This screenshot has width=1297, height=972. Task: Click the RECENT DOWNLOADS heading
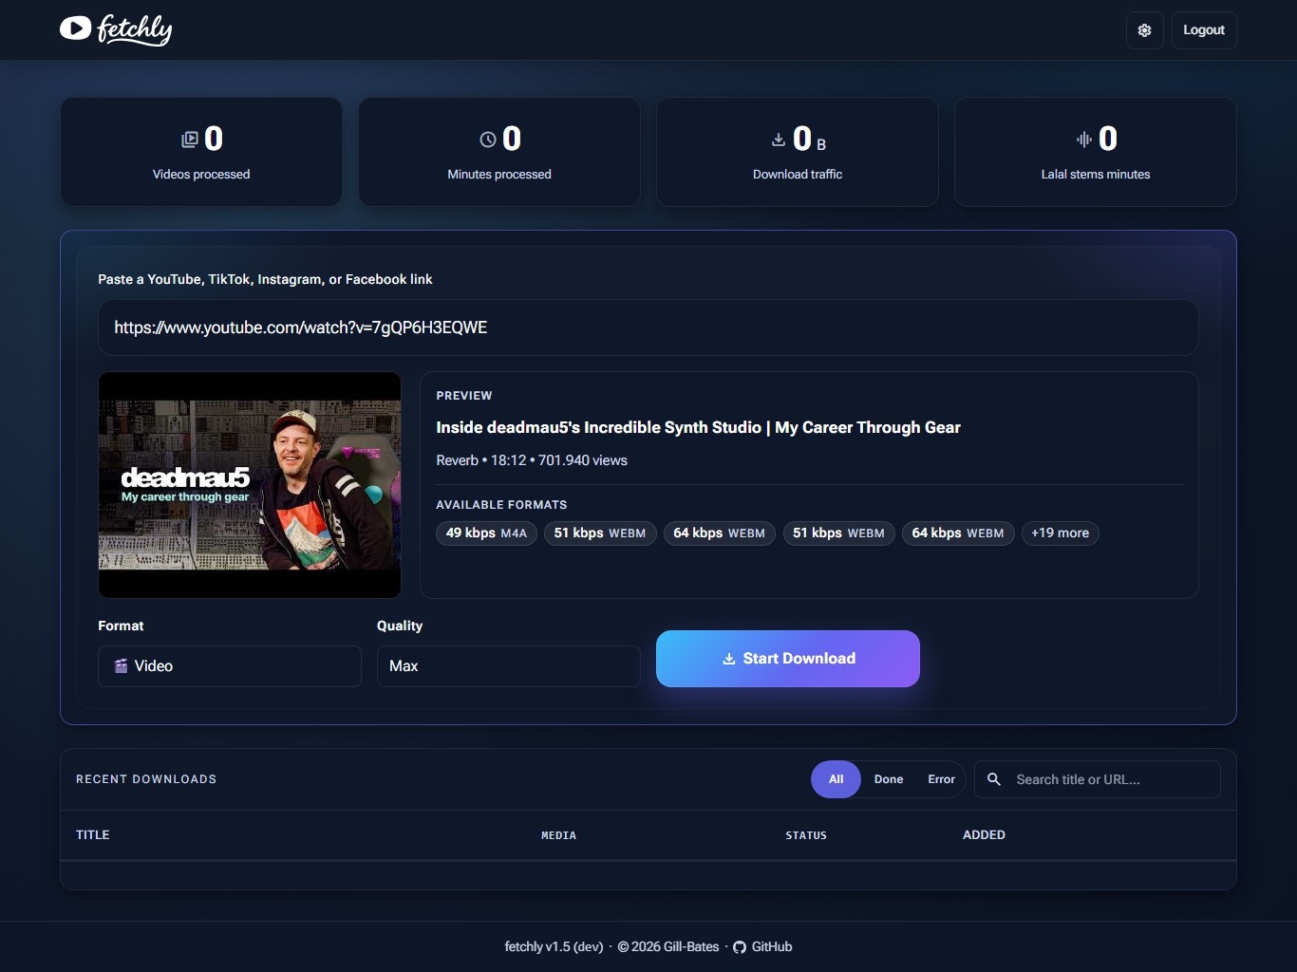pos(146,779)
